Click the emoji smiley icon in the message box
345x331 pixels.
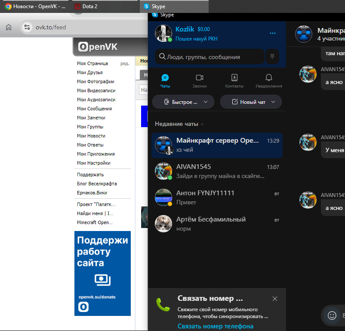click(332, 315)
